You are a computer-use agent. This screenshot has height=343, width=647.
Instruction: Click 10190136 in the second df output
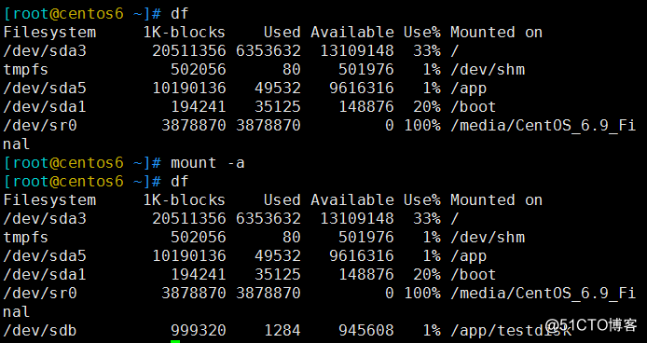(x=189, y=256)
